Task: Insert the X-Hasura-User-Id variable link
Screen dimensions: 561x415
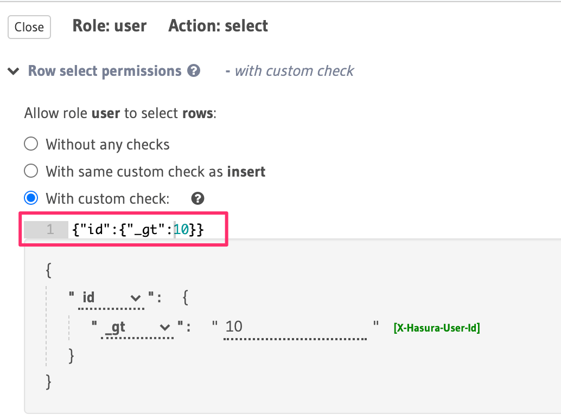Action: click(436, 327)
